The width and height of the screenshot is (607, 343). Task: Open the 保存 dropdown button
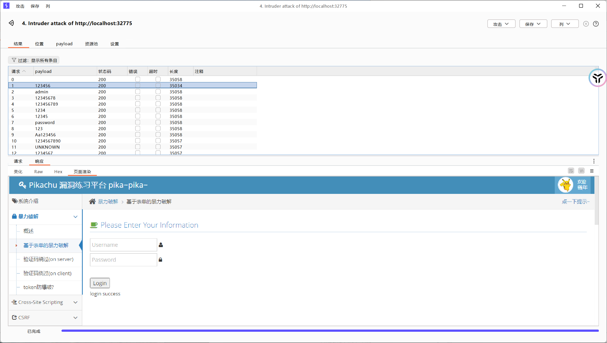click(533, 24)
